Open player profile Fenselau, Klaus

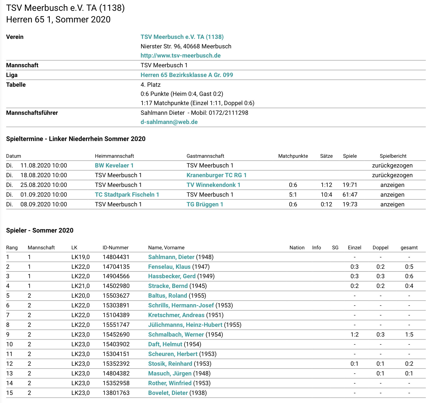[169, 267]
